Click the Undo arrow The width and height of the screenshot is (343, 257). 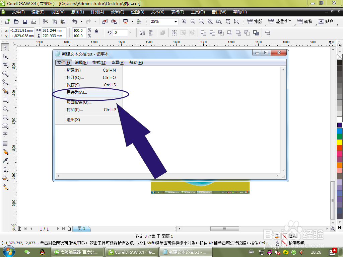(x=75, y=21)
